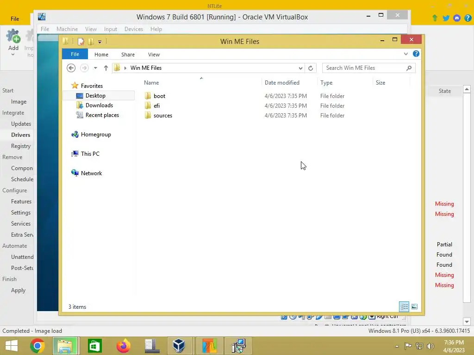
Task: Open NTLite Discord link icon
Action: coord(457,18)
